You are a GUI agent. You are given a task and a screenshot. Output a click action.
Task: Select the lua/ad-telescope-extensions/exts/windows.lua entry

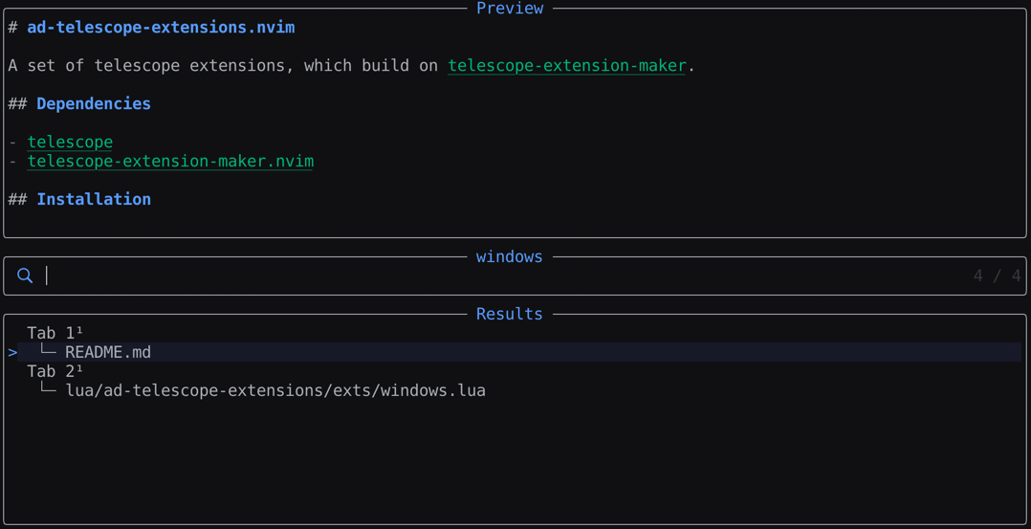275,390
